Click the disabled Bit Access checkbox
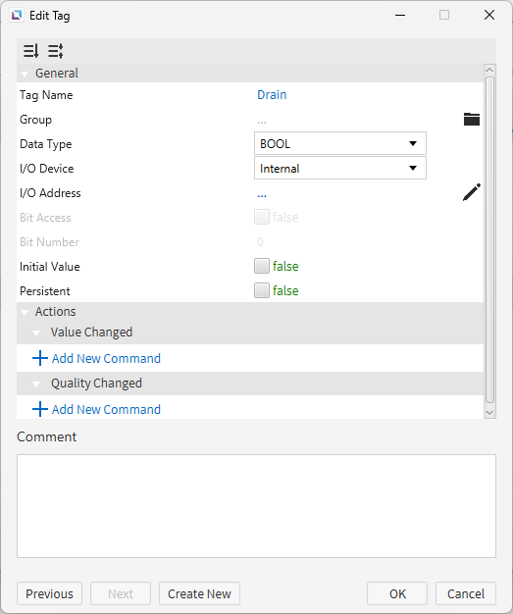The height and width of the screenshot is (614, 513). click(x=262, y=217)
